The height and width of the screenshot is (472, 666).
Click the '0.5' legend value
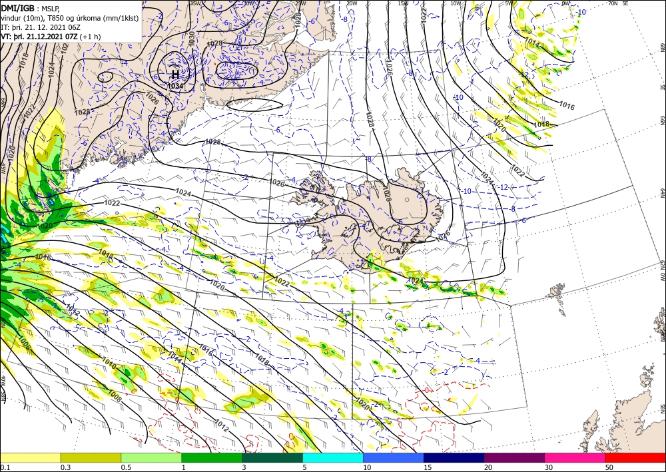pos(126,467)
